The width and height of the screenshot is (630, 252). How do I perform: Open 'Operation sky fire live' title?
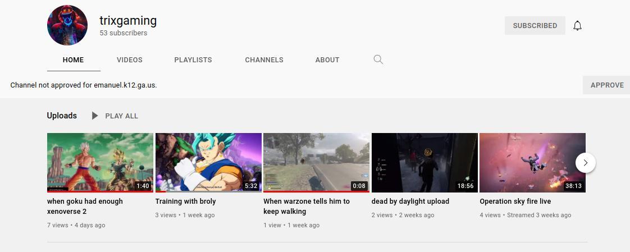(515, 201)
